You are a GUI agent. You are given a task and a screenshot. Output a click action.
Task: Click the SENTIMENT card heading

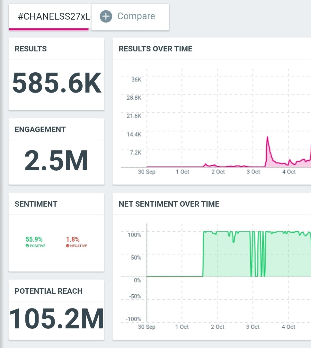[x=36, y=204]
